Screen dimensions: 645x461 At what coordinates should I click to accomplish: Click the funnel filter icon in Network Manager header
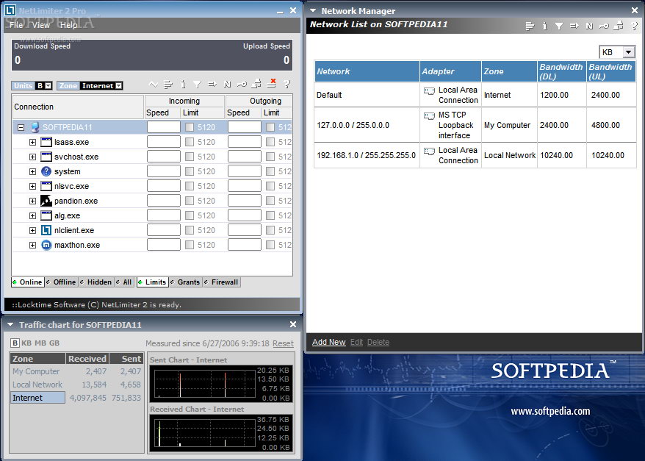[559, 26]
